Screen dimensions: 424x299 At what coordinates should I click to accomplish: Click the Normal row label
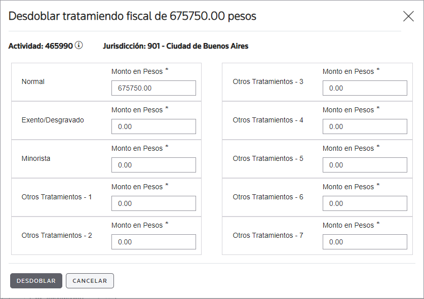[x=33, y=81]
